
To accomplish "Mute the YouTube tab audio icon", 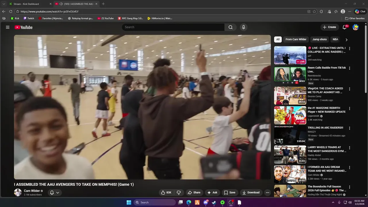I will pos(61,4).
